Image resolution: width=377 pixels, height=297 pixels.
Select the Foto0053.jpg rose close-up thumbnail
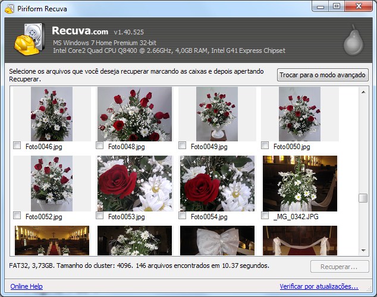[x=134, y=184]
